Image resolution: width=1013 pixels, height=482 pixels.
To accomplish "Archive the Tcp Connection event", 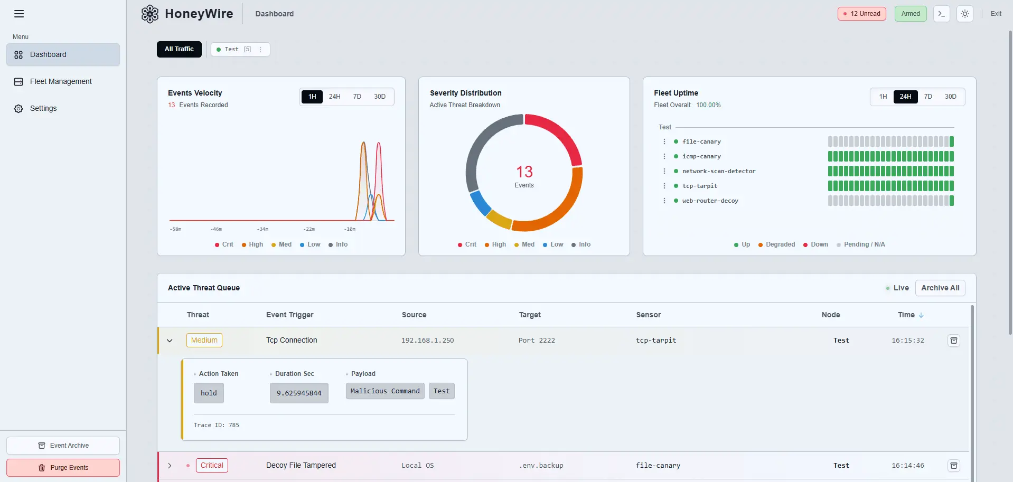I will 954,341.
